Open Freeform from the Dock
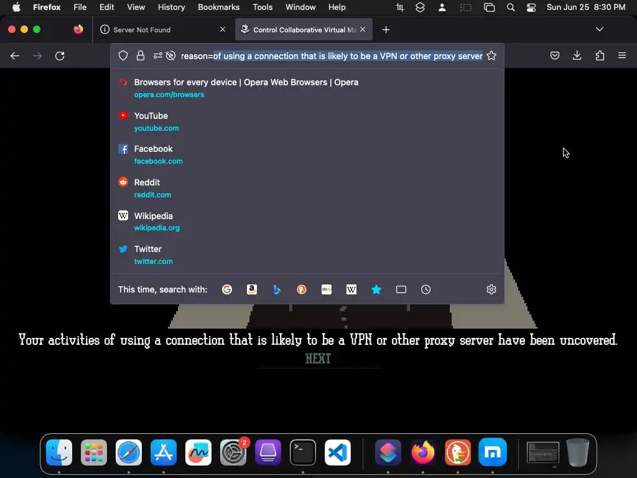Screen dimensions: 637x478 (198, 452)
